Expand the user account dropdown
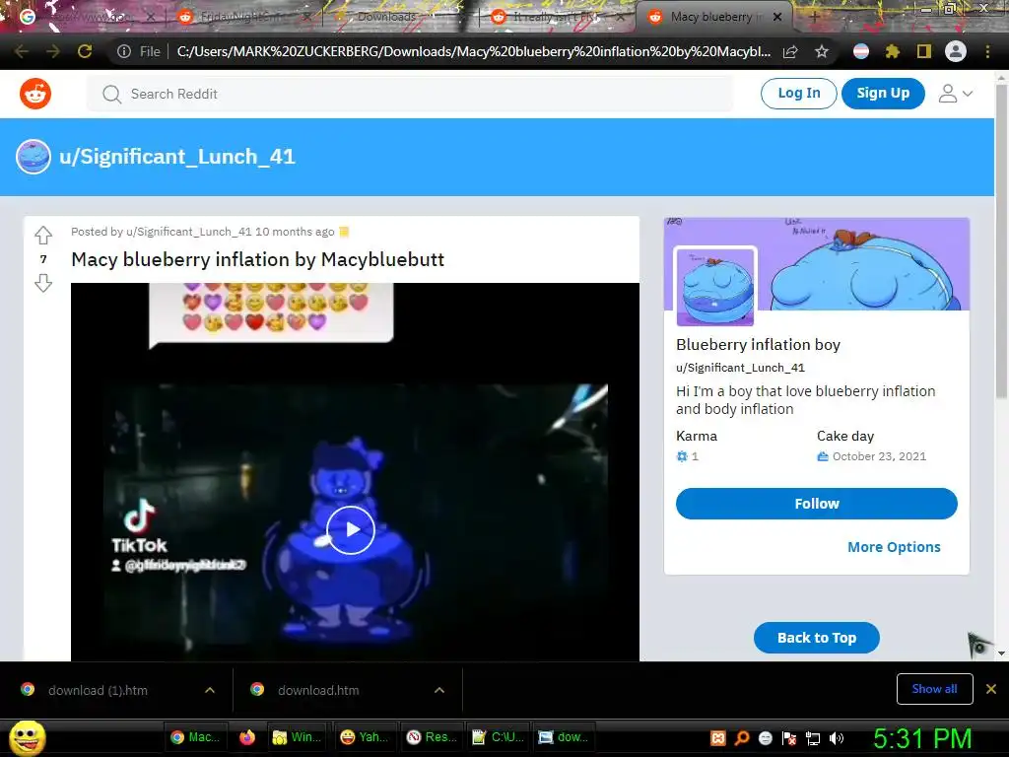 pos(955,94)
